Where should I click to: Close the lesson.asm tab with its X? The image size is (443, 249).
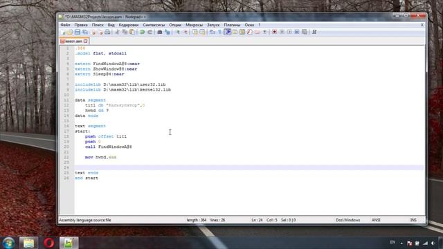coord(85,41)
